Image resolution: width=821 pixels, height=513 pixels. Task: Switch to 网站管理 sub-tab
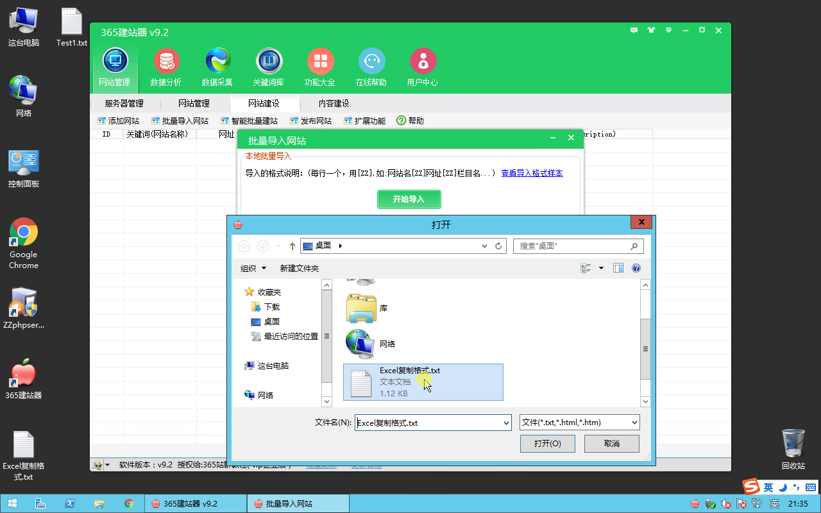(x=194, y=103)
